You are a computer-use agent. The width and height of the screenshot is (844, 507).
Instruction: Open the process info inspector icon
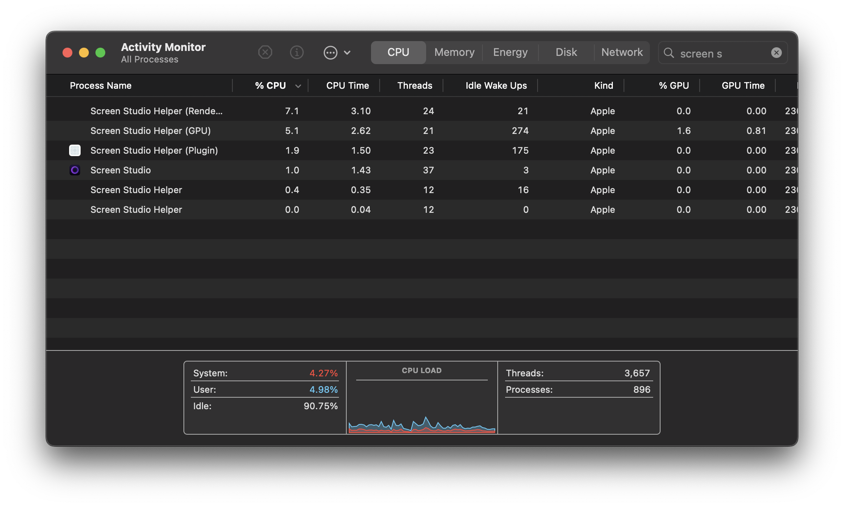click(297, 53)
